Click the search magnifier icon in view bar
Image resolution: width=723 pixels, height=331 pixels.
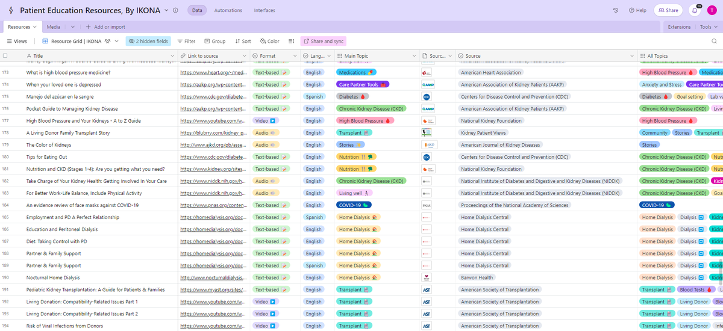(x=715, y=41)
